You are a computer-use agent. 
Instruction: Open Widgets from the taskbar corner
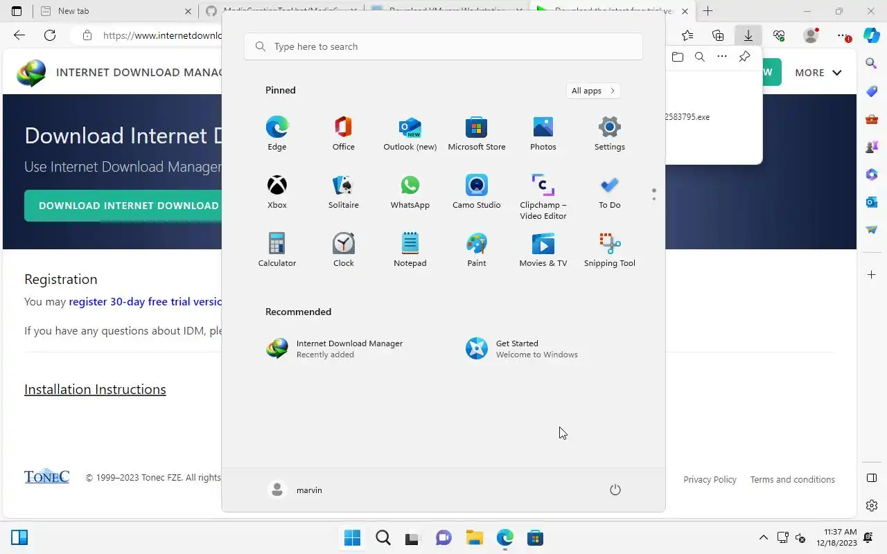tap(19, 537)
